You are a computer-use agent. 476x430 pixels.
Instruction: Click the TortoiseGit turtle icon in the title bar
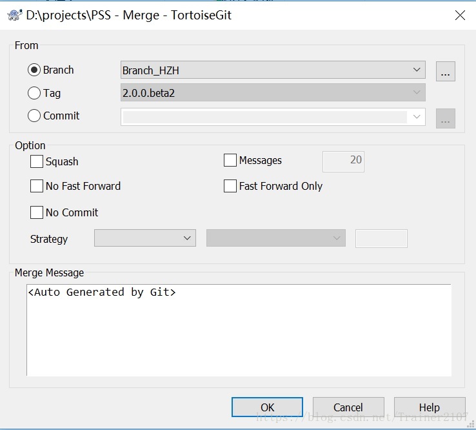point(15,15)
